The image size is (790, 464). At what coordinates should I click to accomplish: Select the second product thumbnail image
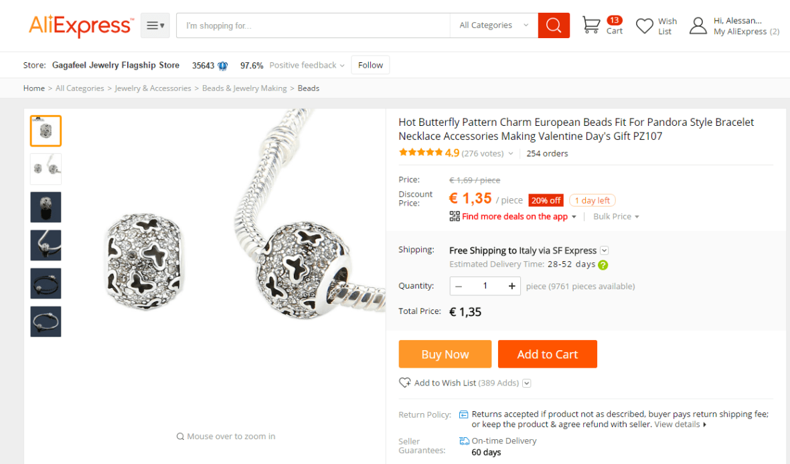click(x=46, y=169)
